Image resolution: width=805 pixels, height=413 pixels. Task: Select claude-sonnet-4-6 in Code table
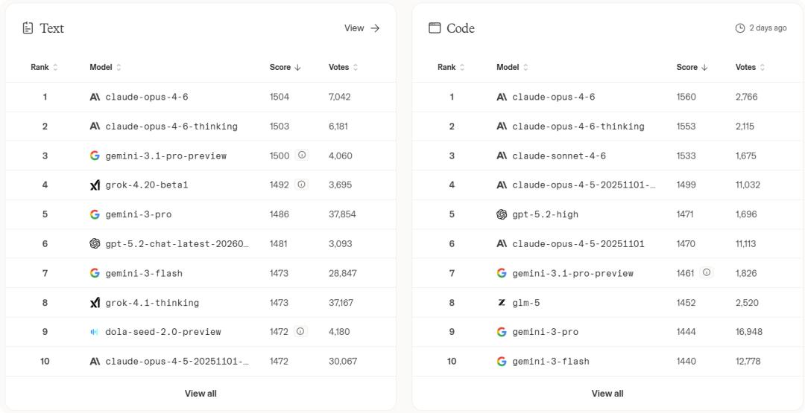(x=558, y=156)
